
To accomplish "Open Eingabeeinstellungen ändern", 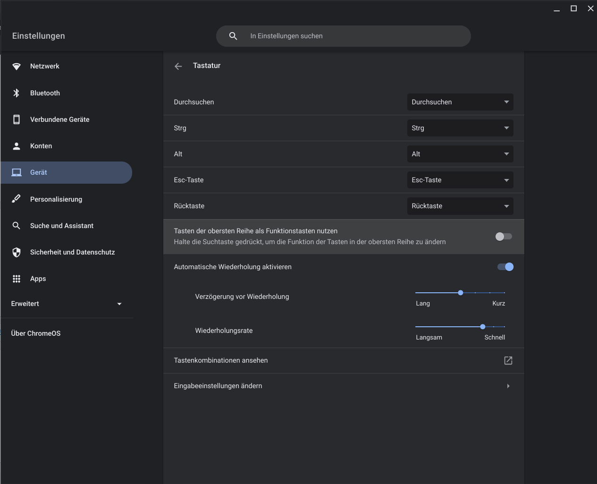I will point(343,386).
